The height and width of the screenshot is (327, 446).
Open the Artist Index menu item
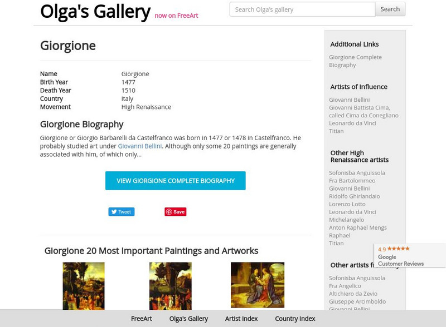pos(241,319)
